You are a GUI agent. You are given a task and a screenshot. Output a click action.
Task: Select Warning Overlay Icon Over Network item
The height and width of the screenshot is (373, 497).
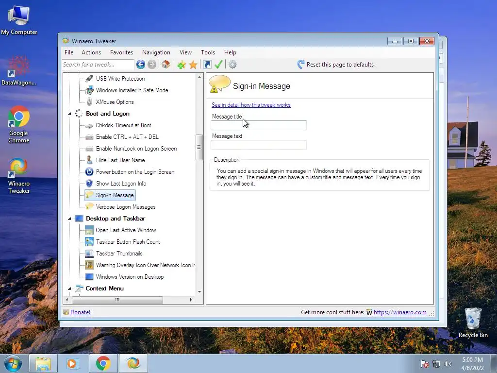[146, 265]
